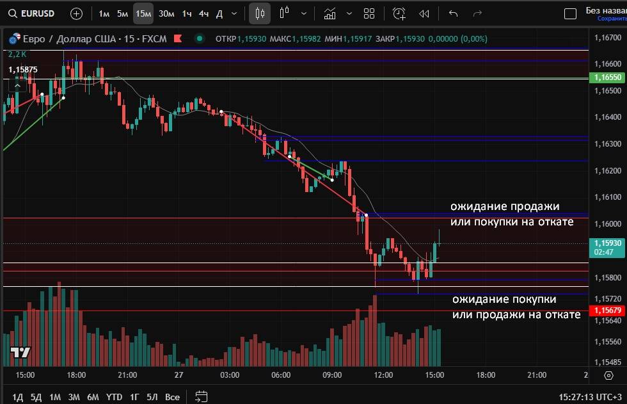627x404 pixels.
Task: Open the candlestick chart type selector
Action: tap(259, 13)
